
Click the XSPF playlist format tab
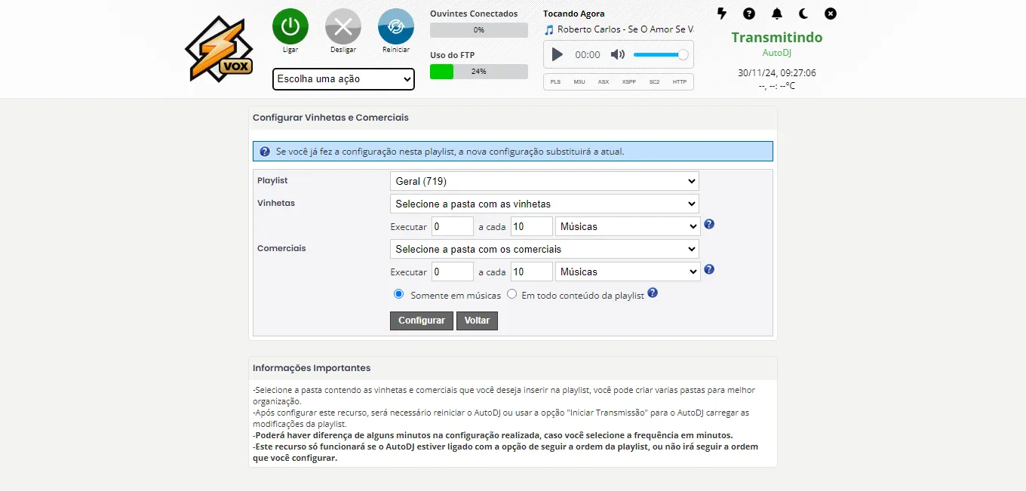(628, 81)
